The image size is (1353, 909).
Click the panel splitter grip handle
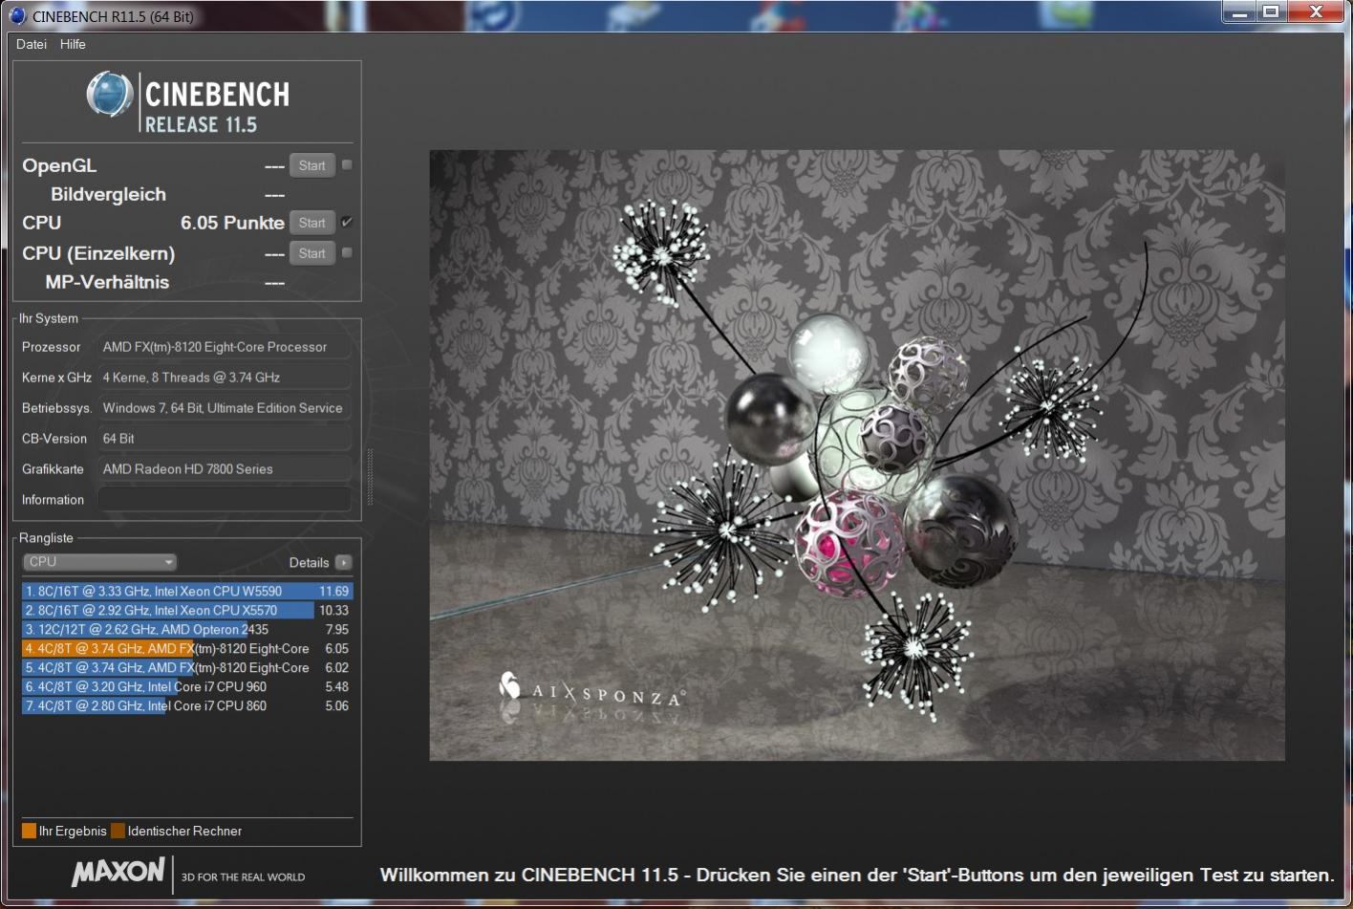point(370,478)
